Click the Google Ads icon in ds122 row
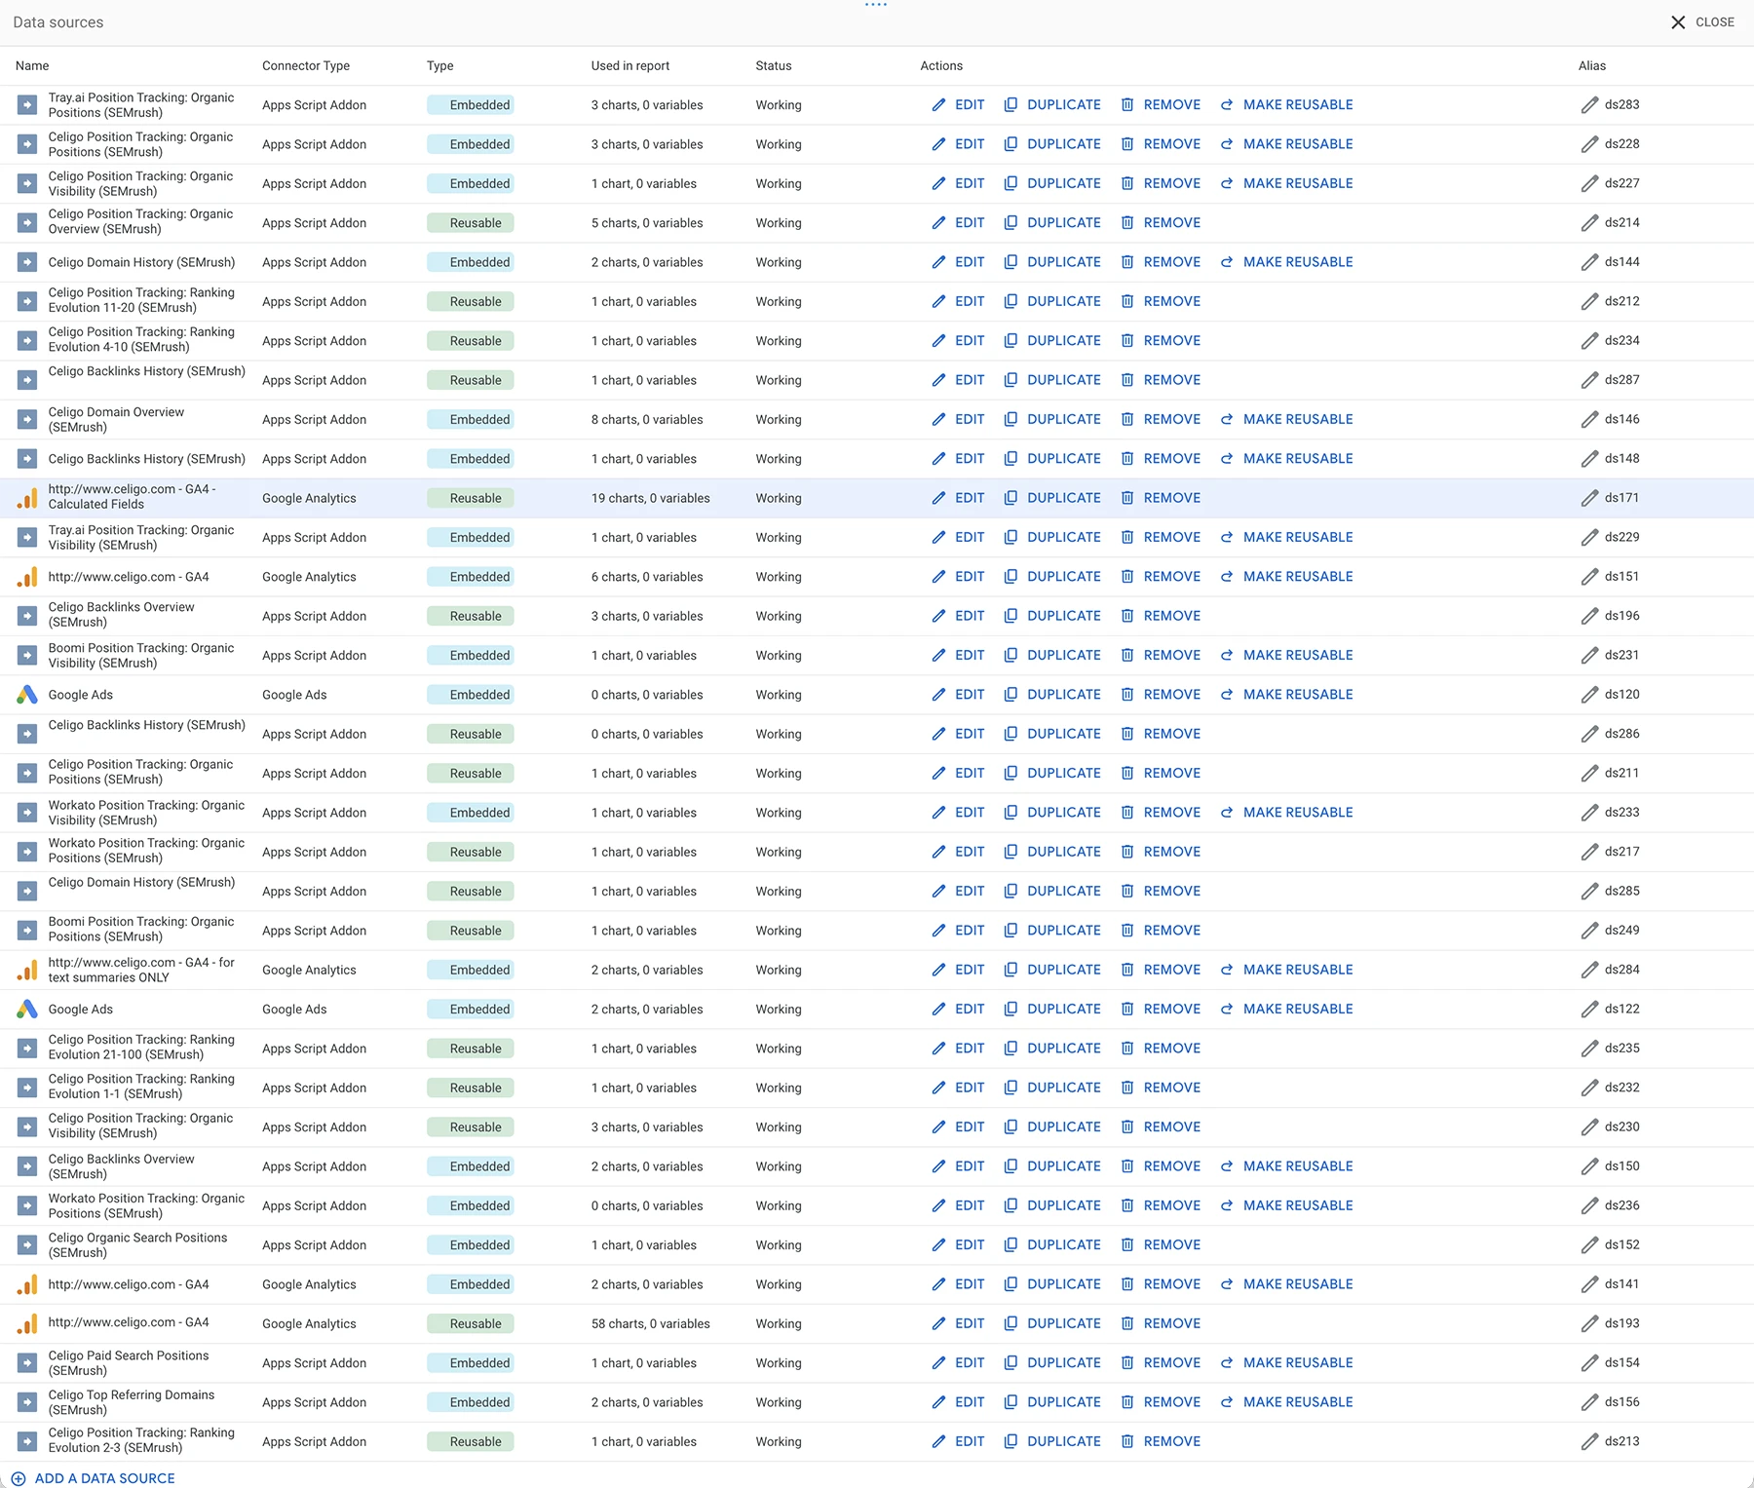The image size is (1754, 1488). [27, 1010]
